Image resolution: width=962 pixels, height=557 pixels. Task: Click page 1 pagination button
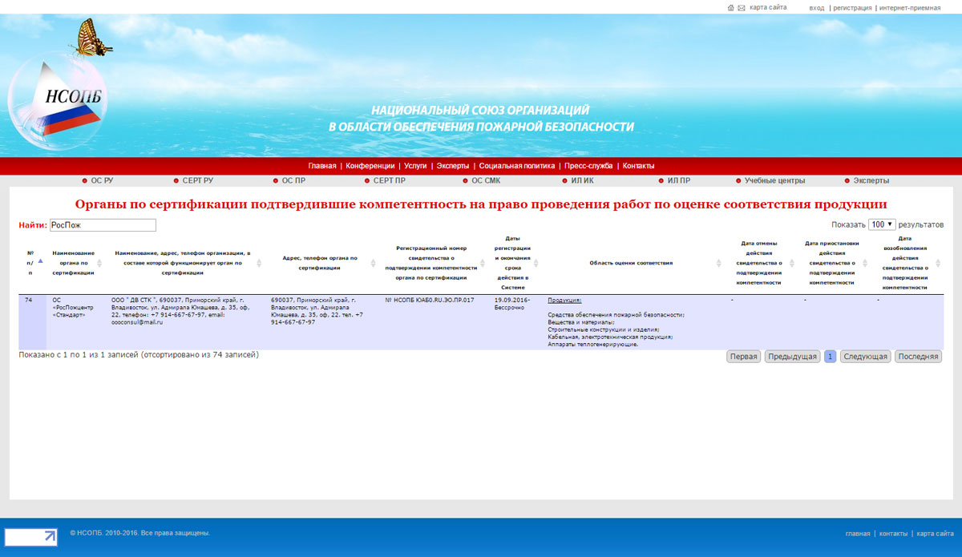[x=831, y=357]
